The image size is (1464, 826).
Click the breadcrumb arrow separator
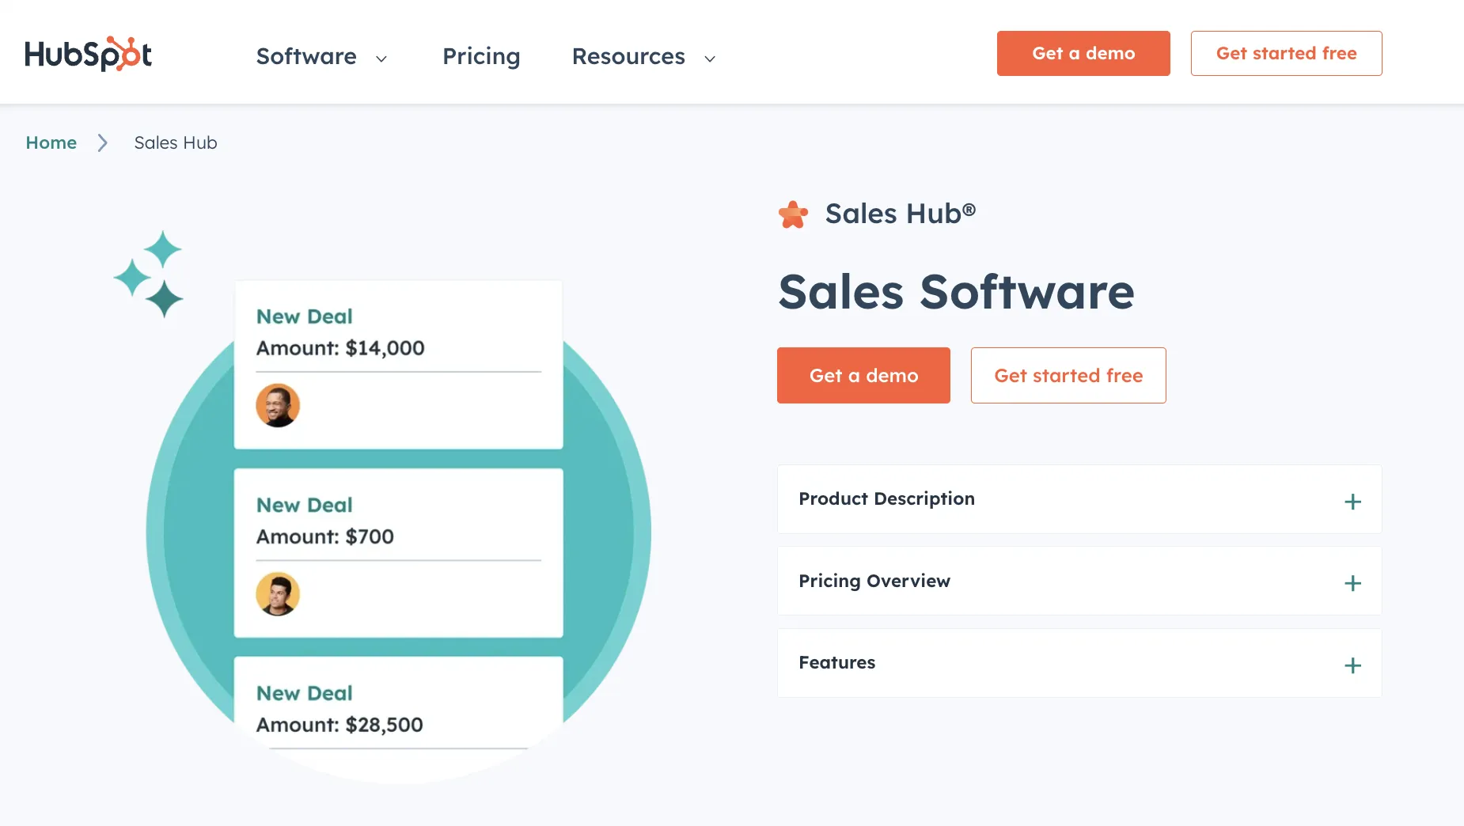pyautogui.click(x=102, y=142)
